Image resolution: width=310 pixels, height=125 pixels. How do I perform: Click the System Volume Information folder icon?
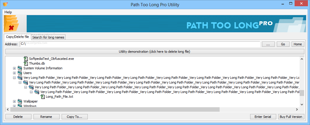(20, 68)
